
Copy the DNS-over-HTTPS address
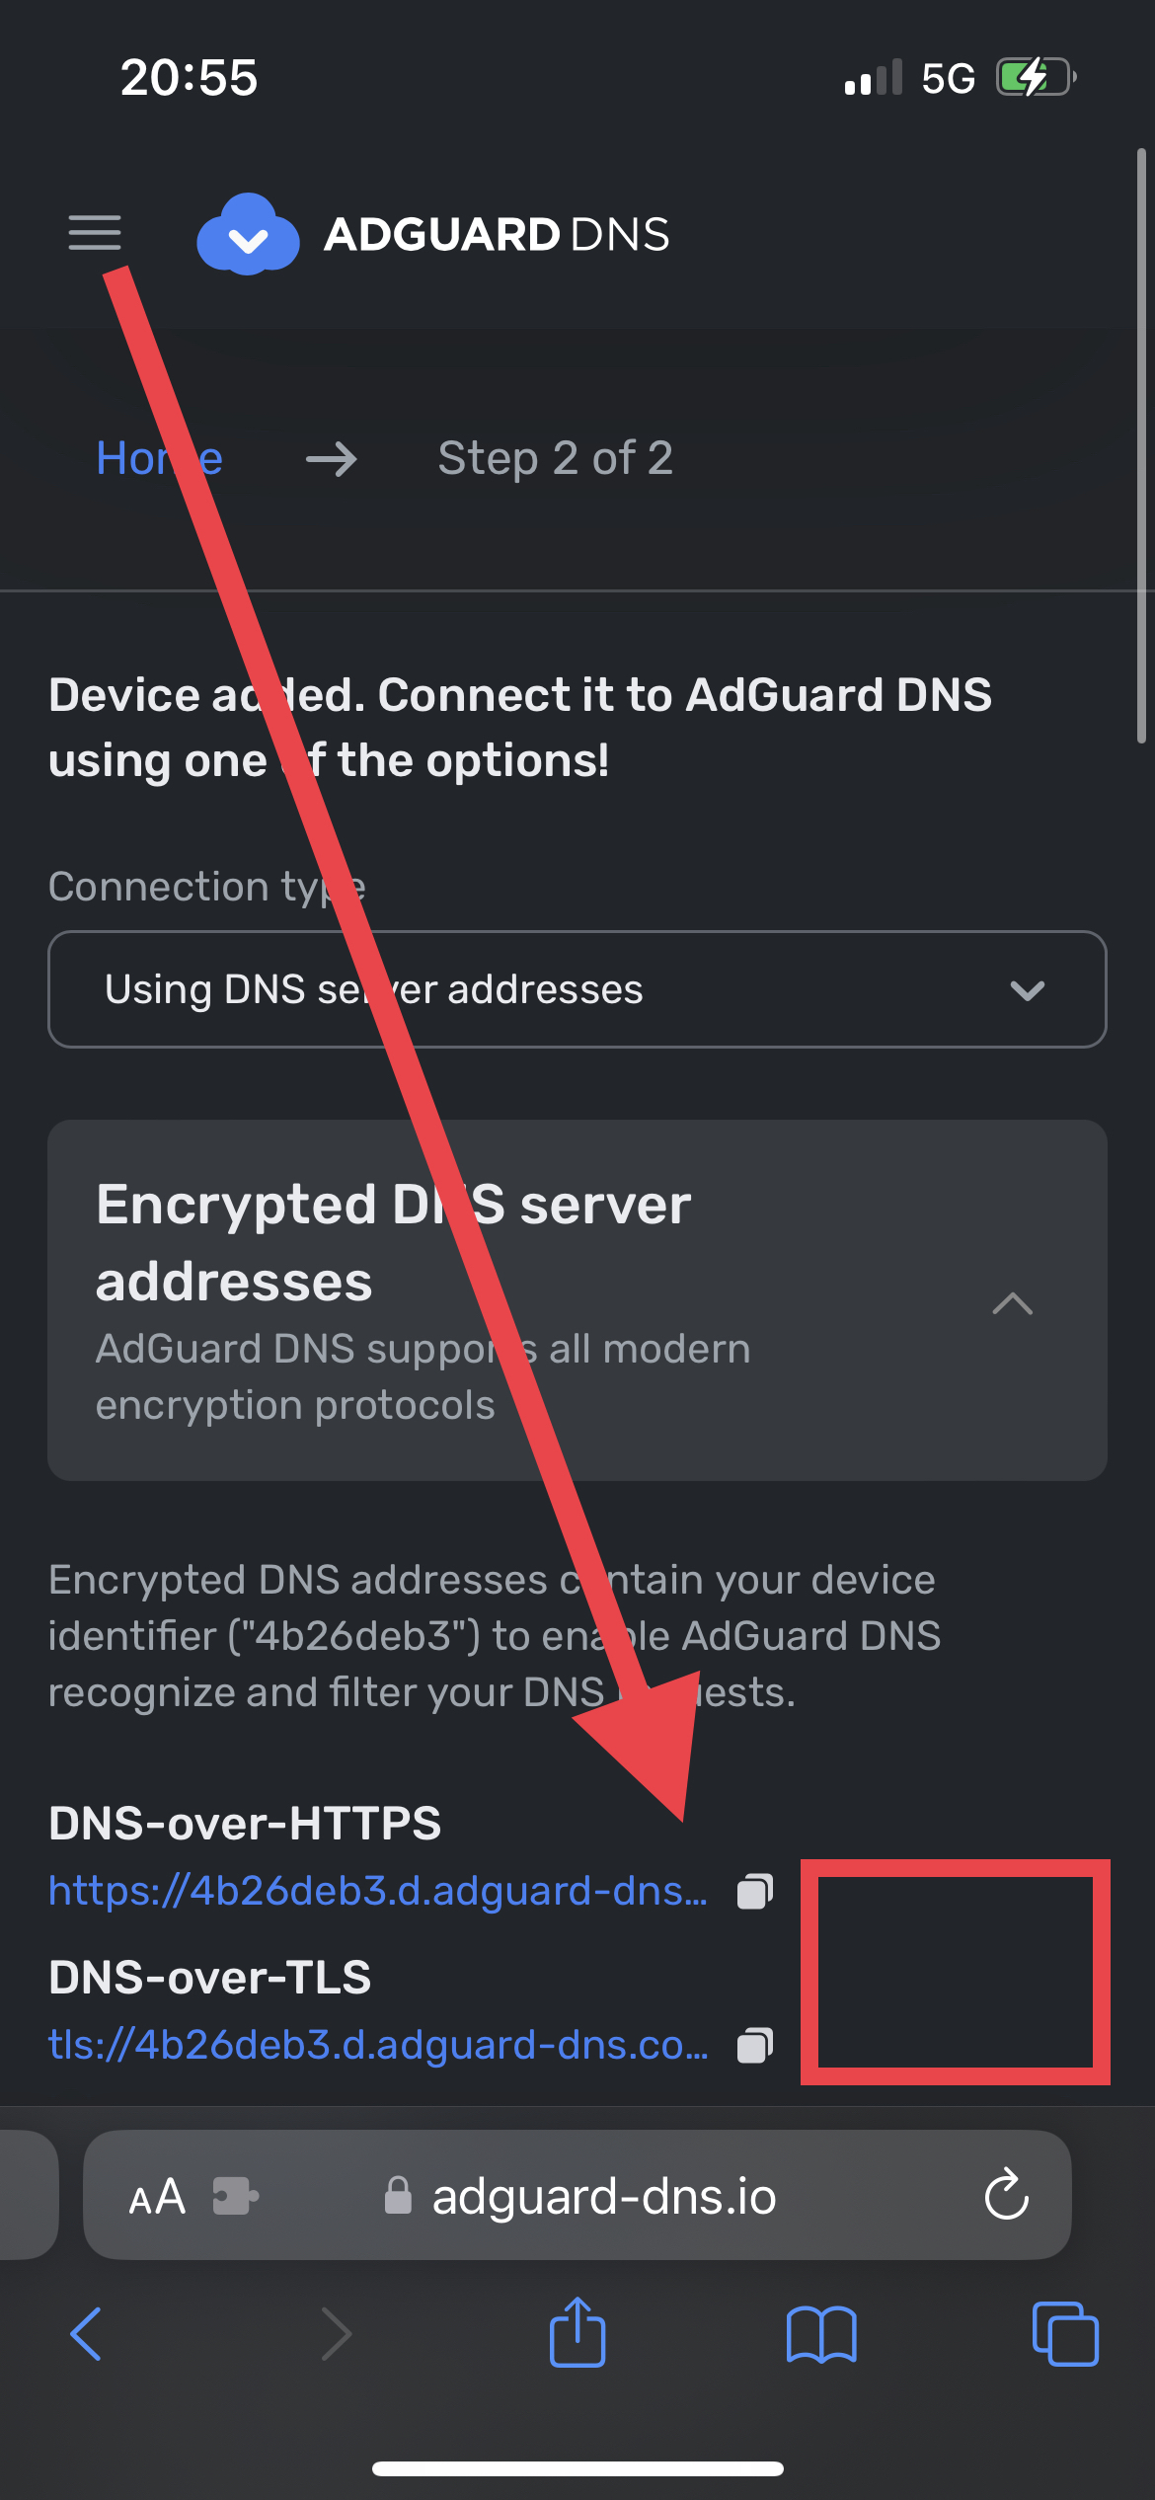pos(753,1891)
